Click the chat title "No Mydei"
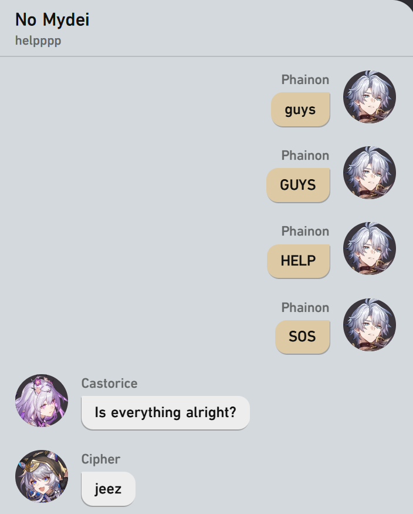 click(x=52, y=19)
